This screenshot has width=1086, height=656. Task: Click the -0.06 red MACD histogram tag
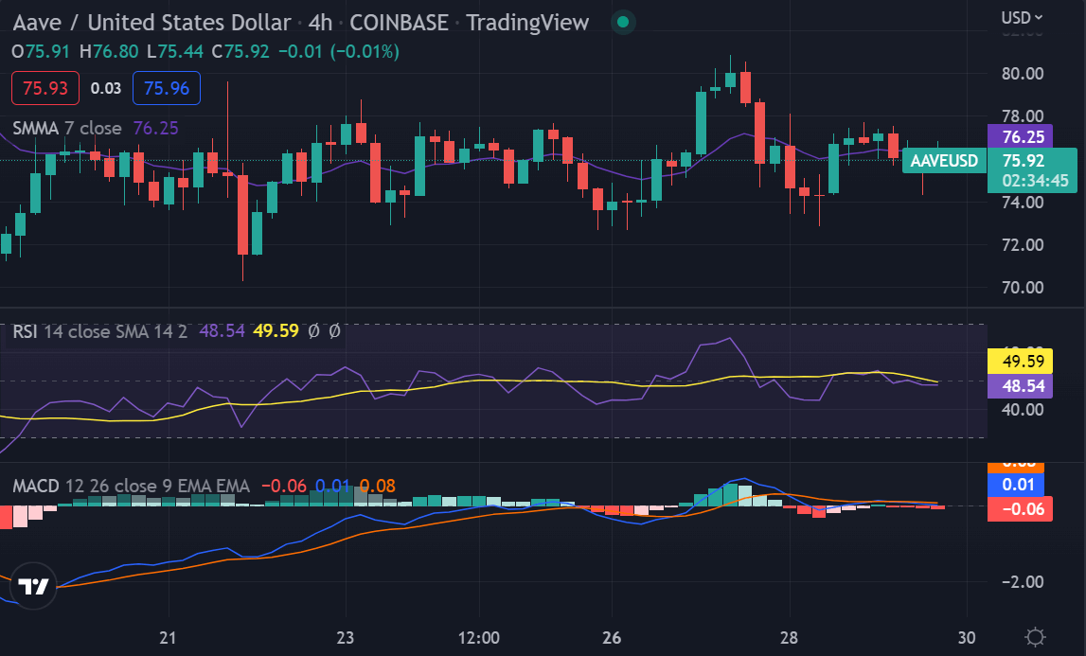pyautogui.click(x=1020, y=508)
